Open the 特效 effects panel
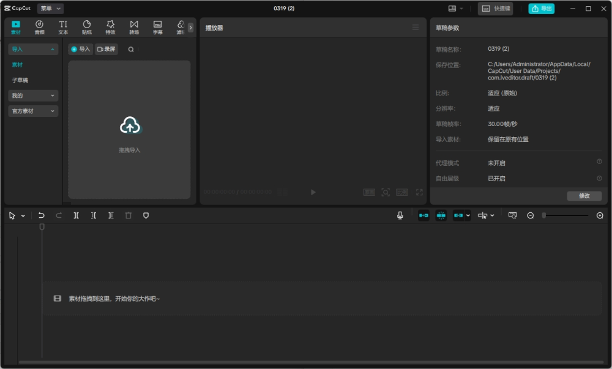Image resolution: width=612 pixels, height=369 pixels. (110, 26)
